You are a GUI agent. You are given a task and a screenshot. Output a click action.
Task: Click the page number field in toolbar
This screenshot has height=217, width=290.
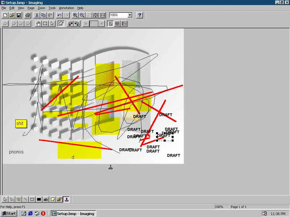[94, 24]
